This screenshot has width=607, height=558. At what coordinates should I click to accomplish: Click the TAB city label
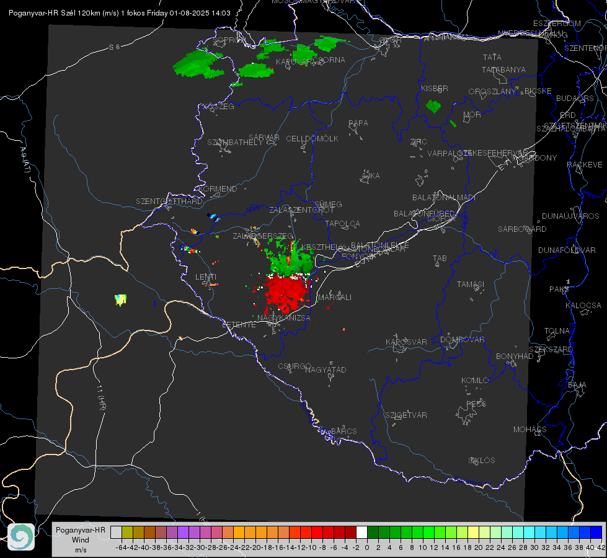(440, 258)
